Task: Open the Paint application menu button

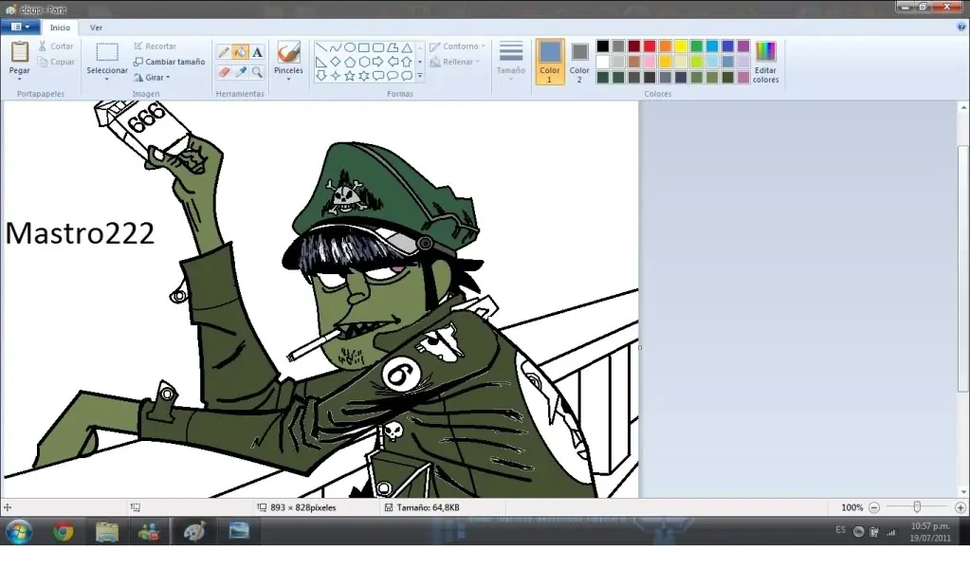Action: [20, 27]
